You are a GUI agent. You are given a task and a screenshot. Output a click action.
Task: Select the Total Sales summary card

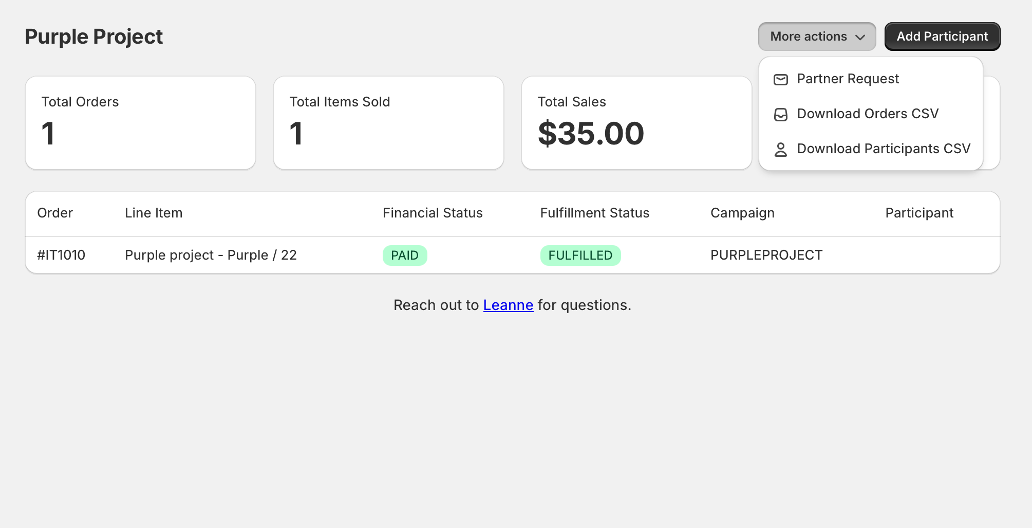(x=636, y=123)
